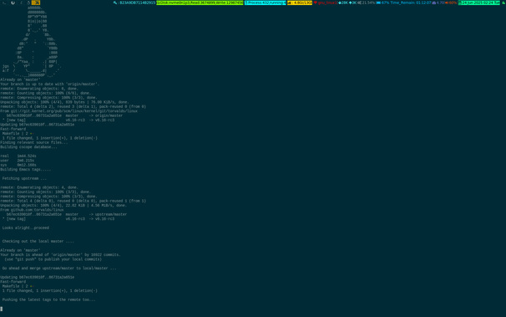Click the '-> upstream/master' fetch line
Screen dimensions: 506x317
[67, 215]
